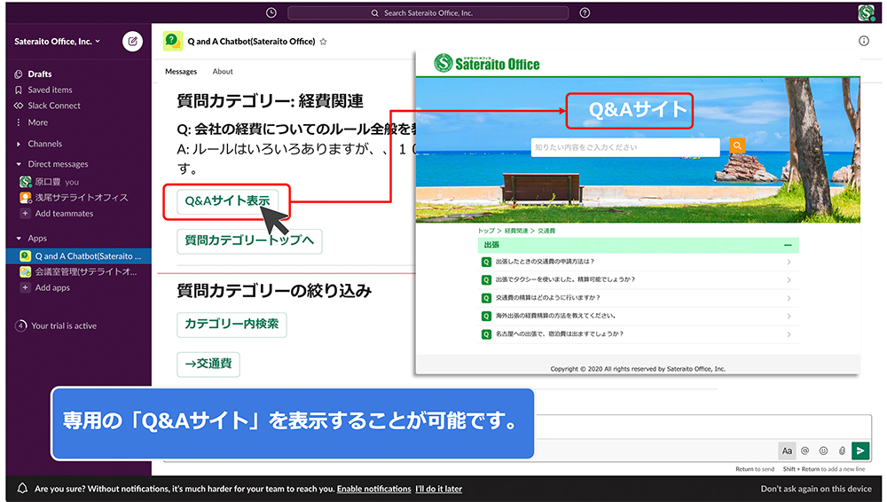The image size is (887, 502).
Task: Expand chevron of 海外出張 question row
Action: click(789, 317)
